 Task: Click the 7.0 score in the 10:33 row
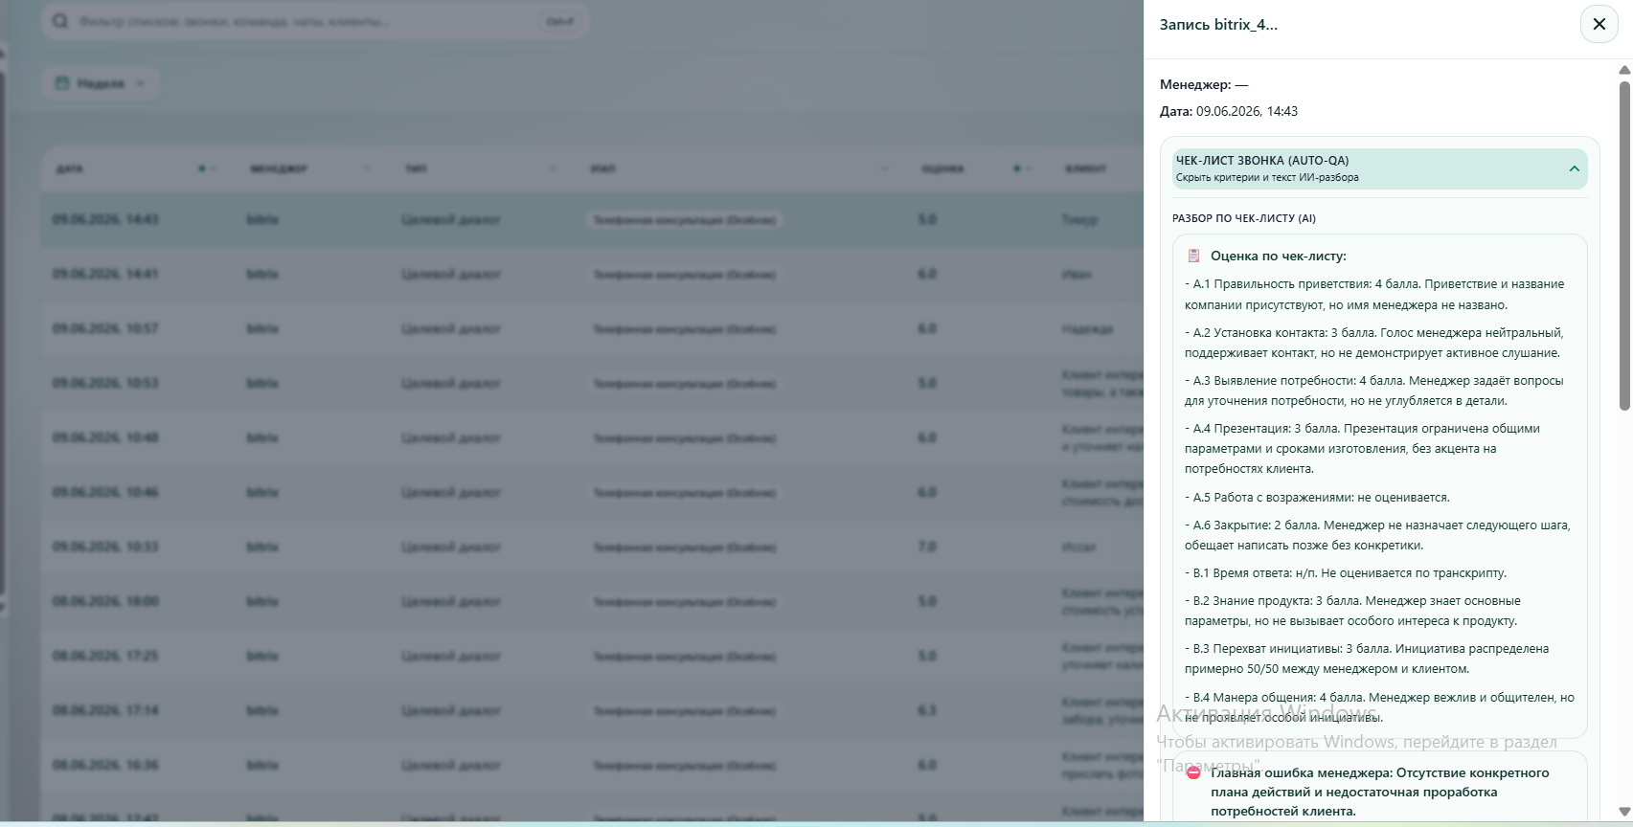[927, 547]
